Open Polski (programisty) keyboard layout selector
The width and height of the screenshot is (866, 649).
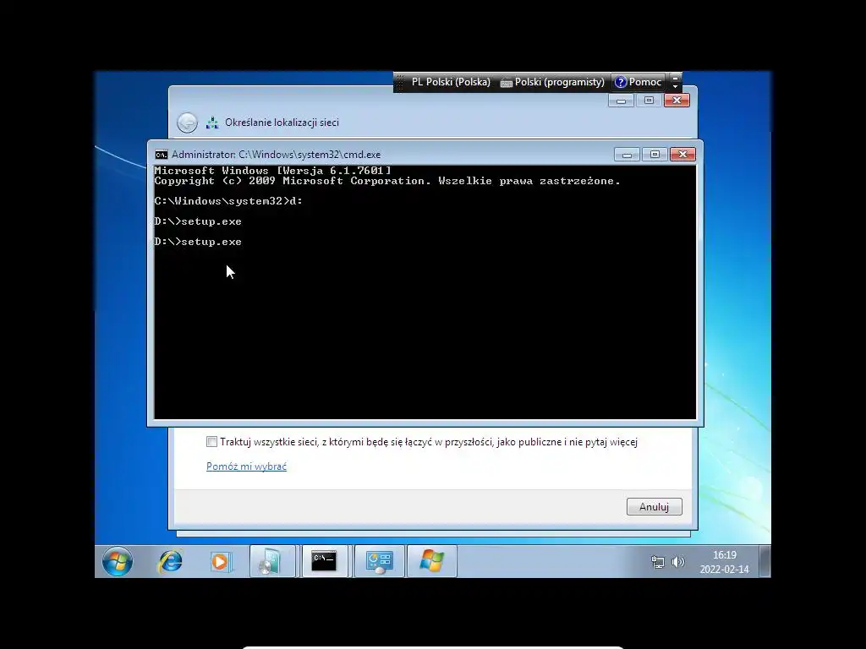click(552, 82)
